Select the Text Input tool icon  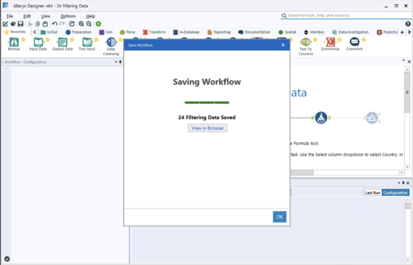click(87, 42)
